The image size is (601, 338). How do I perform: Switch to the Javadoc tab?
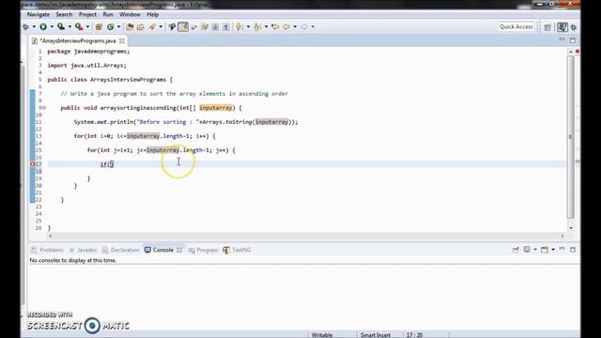point(84,250)
